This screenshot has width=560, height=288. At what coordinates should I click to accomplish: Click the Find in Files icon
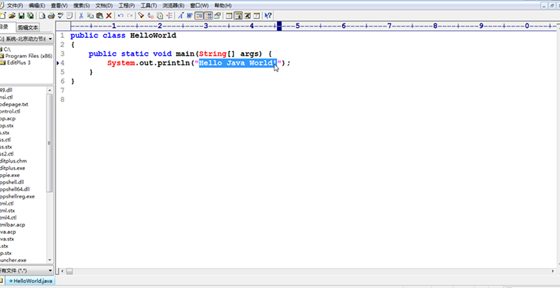(160, 16)
